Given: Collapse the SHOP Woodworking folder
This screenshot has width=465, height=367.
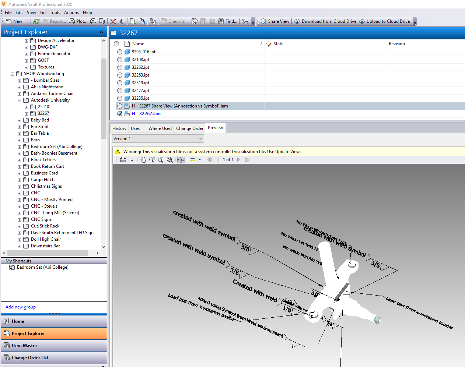Looking at the screenshot, I should (x=12, y=73).
